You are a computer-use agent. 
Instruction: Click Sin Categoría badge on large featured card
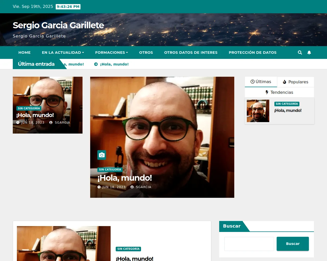pyautogui.click(x=110, y=169)
